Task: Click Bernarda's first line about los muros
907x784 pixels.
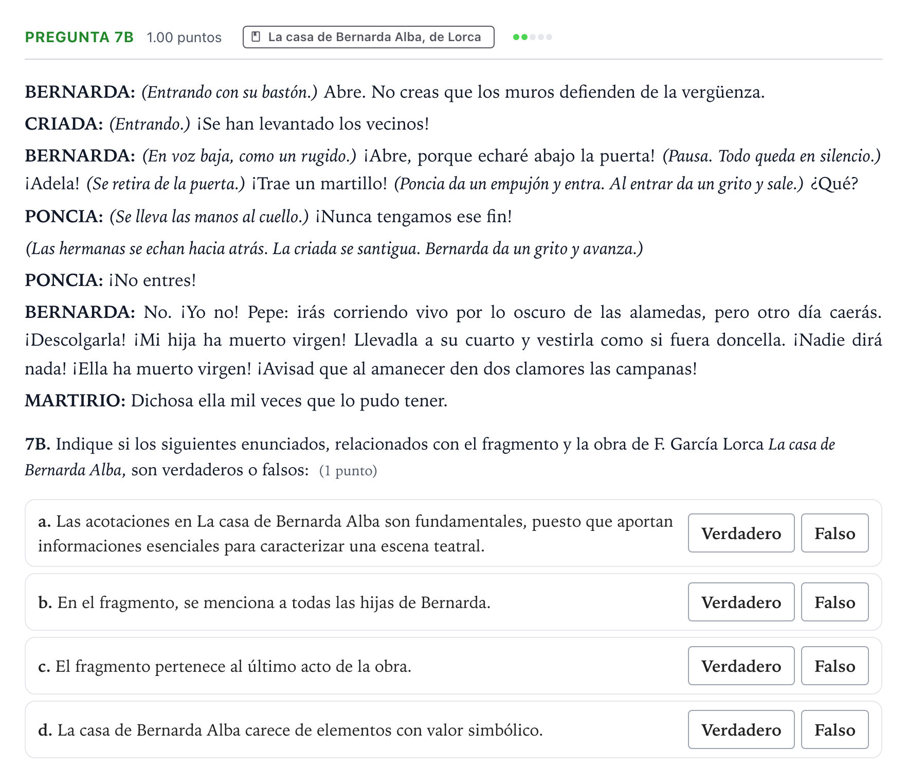Action: 395,92
